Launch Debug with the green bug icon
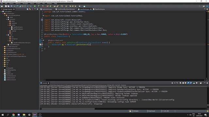Screen dimensions: 209x117 pos(30,6)
